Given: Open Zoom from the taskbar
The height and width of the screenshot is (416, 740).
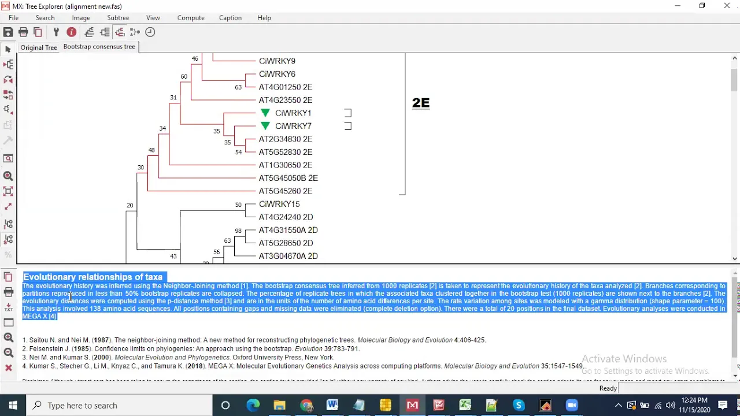Looking at the screenshot, I should click(x=572, y=406).
